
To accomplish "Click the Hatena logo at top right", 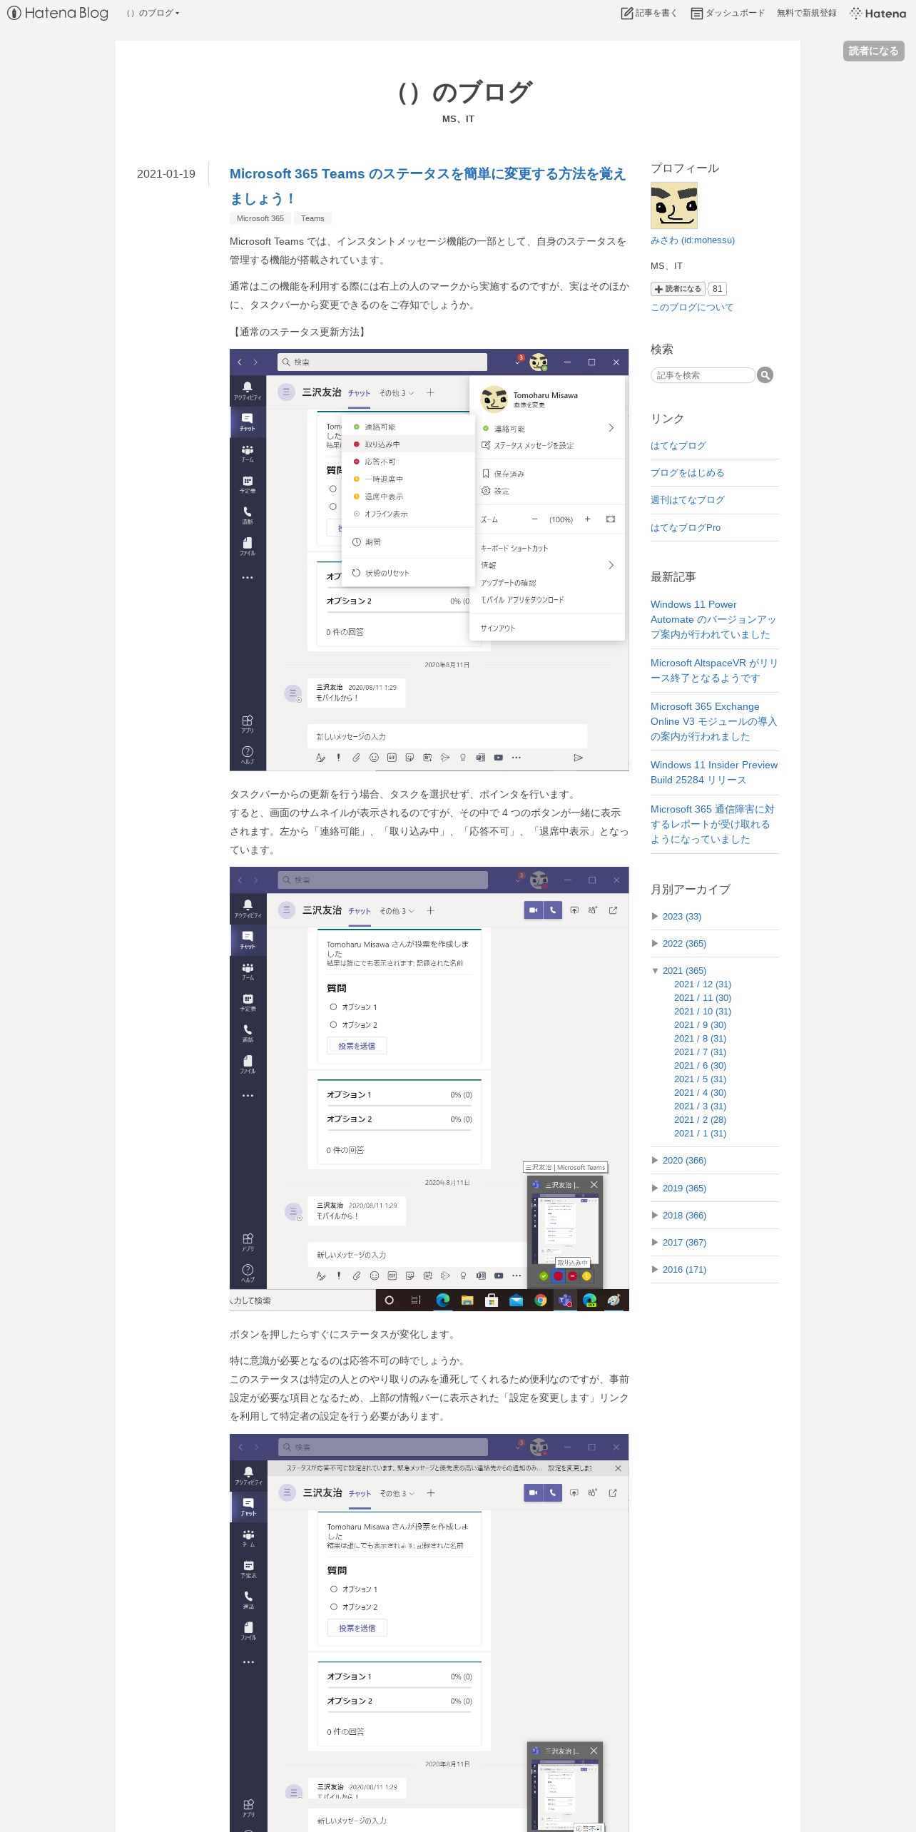I will 877,13.
